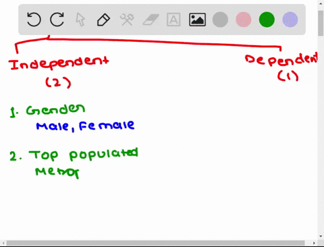Choose the pink color swatch
324x247 pixels.
(244, 20)
